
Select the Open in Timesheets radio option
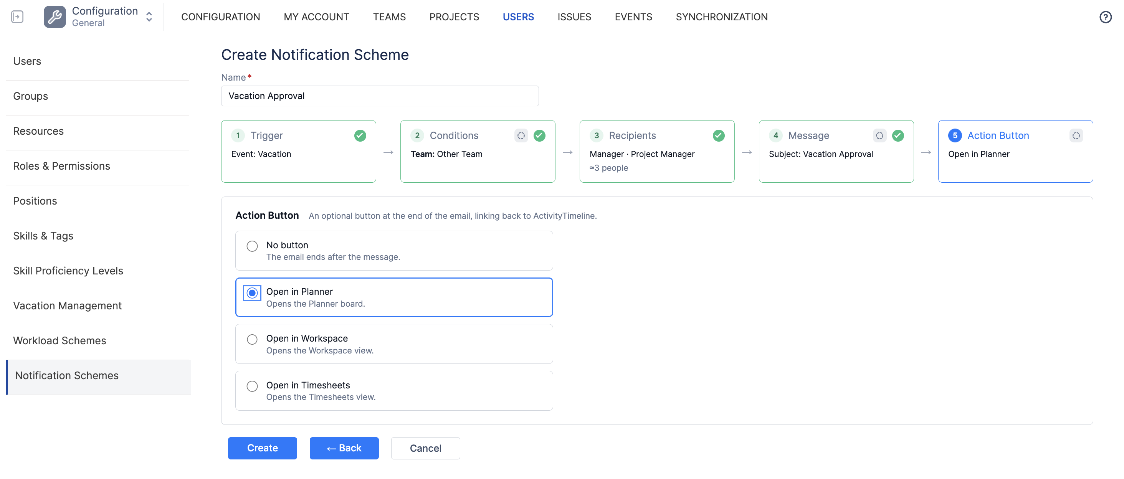tap(252, 386)
